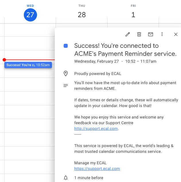Screen dimensions: 181x182
Task: Click the event title starting with Success!
Action: [125, 50]
